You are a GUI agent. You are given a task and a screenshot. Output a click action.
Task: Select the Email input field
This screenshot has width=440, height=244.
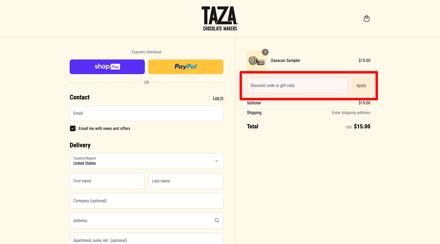coord(146,113)
